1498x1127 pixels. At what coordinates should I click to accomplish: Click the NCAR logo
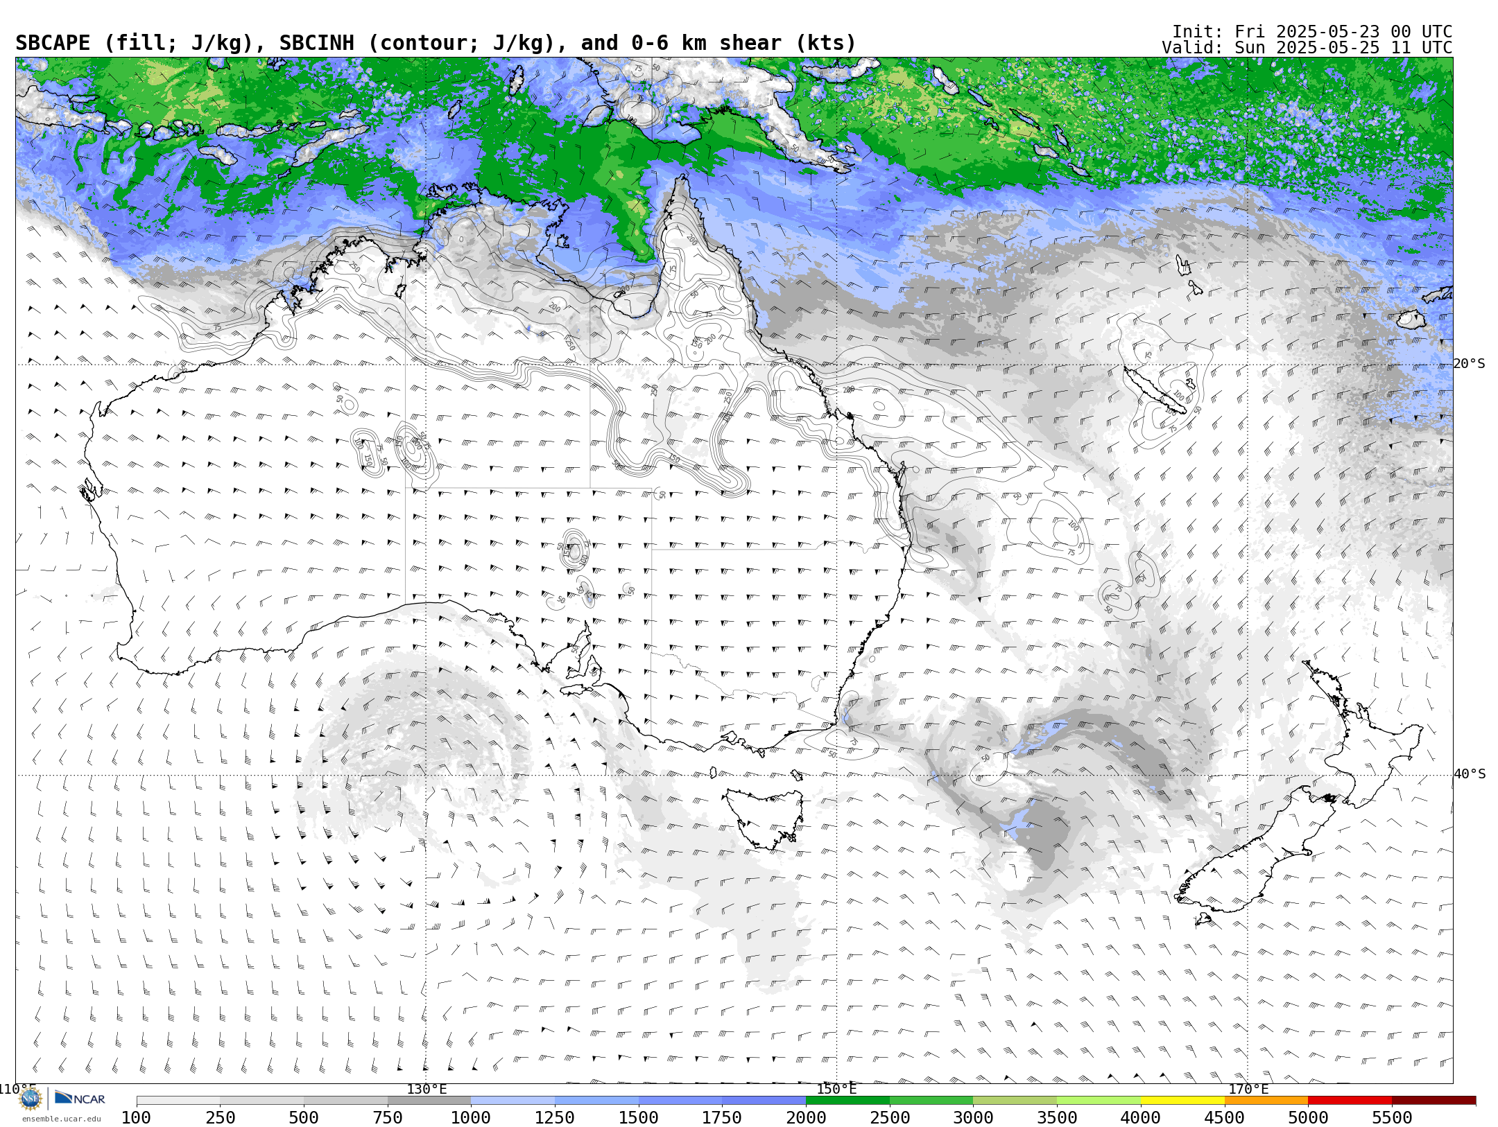click(80, 1099)
